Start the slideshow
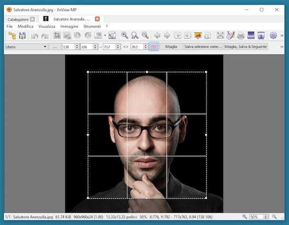 198,35
